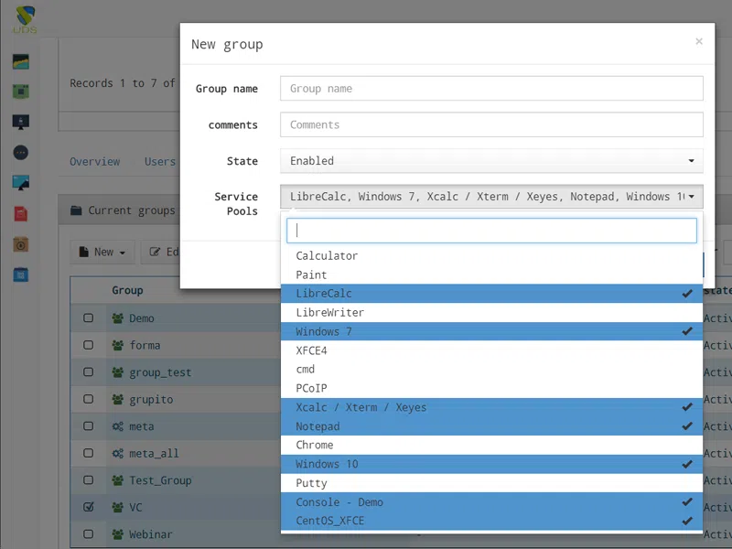The width and height of the screenshot is (732, 549).
Task: Select Putty in the pools list
Action: click(491, 483)
